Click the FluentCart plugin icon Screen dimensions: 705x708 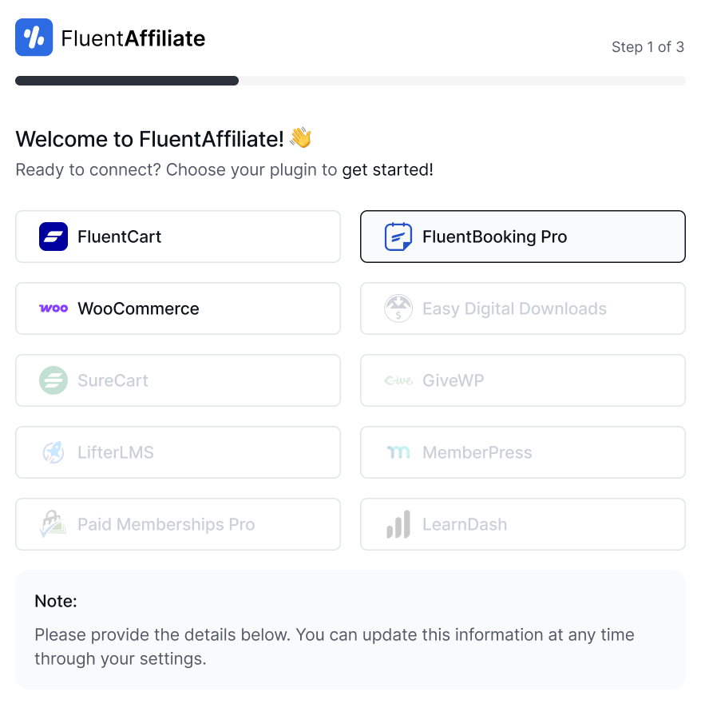pos(53,237)
